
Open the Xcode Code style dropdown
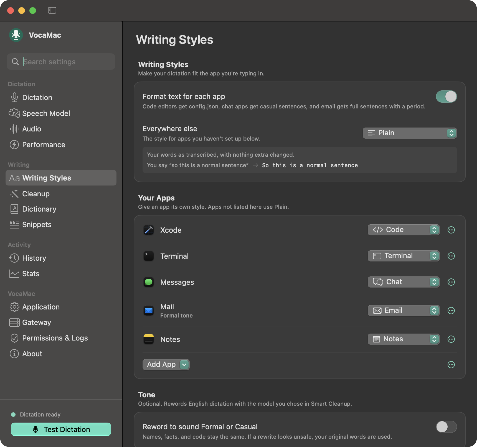click(404, 230)
